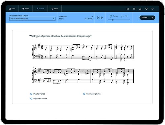Image resolution: width=165 pixels, height=125 pixels.
Task: Adjust the Tempo slider handle
Action: [113, 20]
